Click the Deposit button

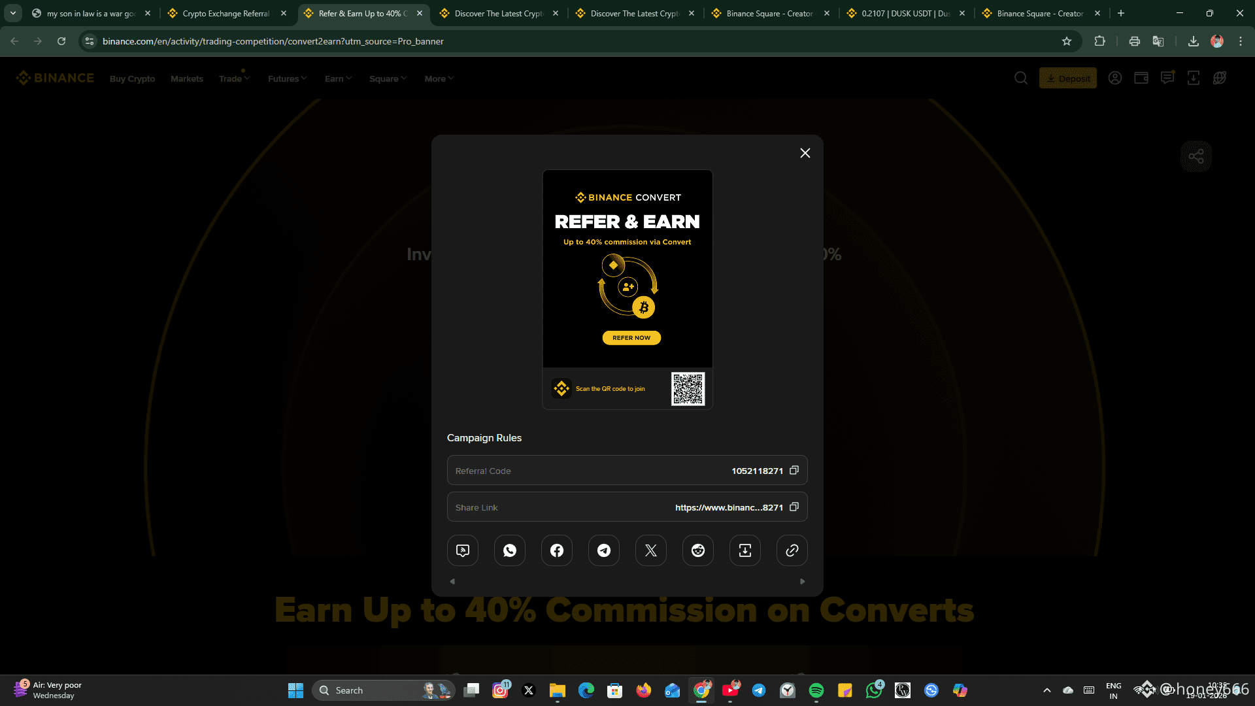(x=1068, y=78)
